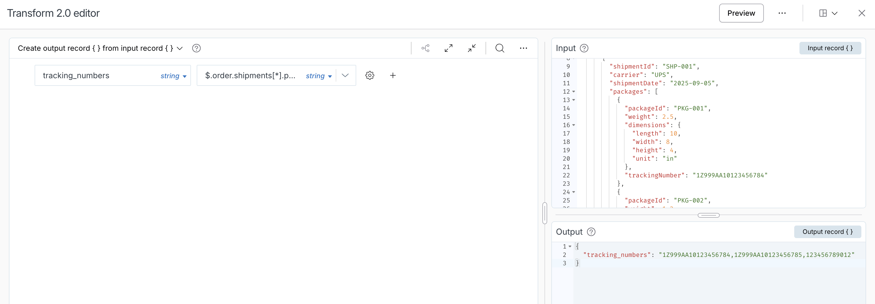The image size is (875, 304).
Task: Open the search magnifier in mapping toolbar
Action: [x=500, y=48]
